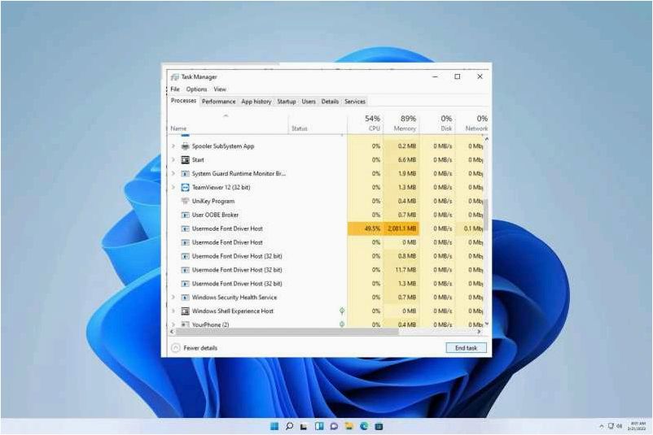Click the Task Manager title bar icon
Viewport: 653px width, 435px height.
(x=175, y=77)
